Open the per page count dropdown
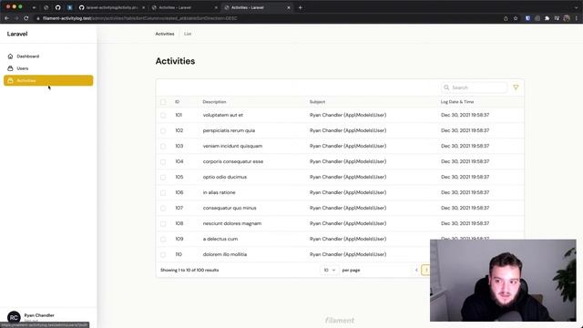This screenshot has width=583, height=328. tap(330, 270)
